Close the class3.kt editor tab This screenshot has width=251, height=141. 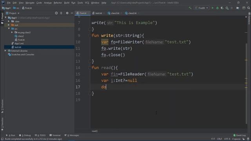click(121, 13)
